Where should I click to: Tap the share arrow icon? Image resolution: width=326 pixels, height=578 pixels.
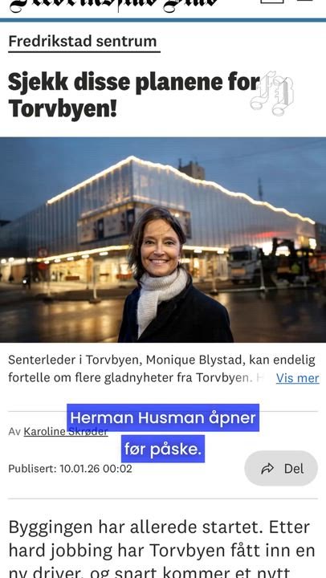click(267, 469)
